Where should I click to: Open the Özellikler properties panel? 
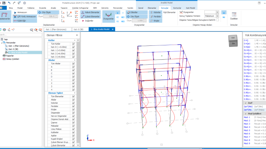pyautogui.click(x=234, y=16)
